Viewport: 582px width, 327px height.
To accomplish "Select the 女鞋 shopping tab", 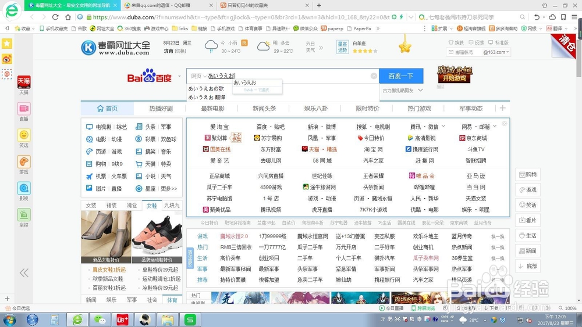I will (152, 206).
